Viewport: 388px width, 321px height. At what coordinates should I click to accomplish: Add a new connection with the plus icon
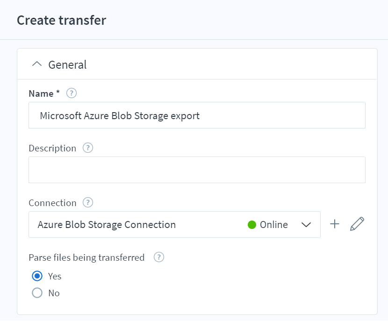point(335,224)
